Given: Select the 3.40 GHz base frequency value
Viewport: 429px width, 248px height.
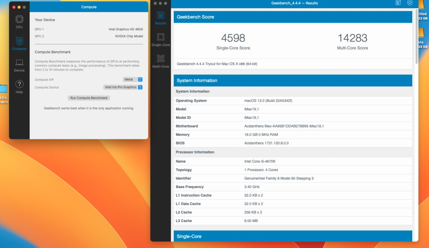Looking at the screenshot, I should 252,186.
